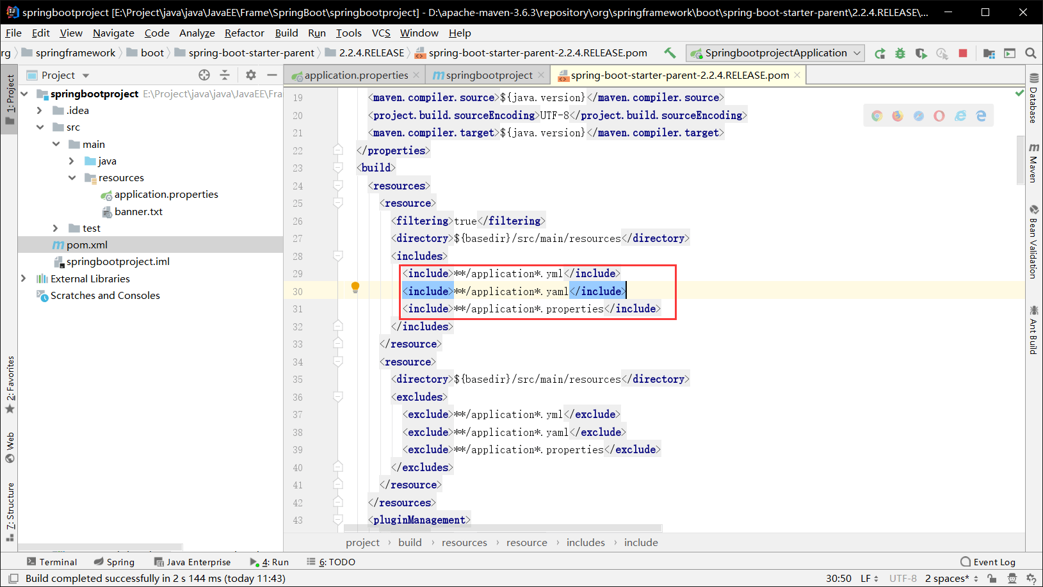Collapse the main folder
Image resolution: width=1043 pixels, height=587 pixels.
56,144
